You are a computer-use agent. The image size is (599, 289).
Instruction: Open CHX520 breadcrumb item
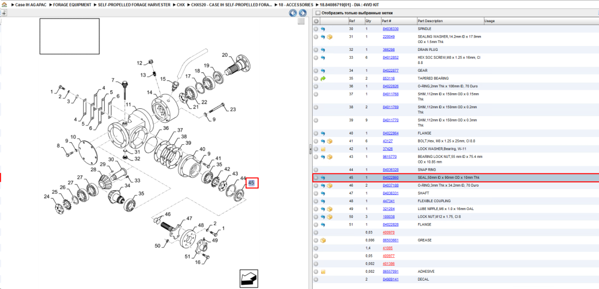pyautogui.click(x=232, y=5)
